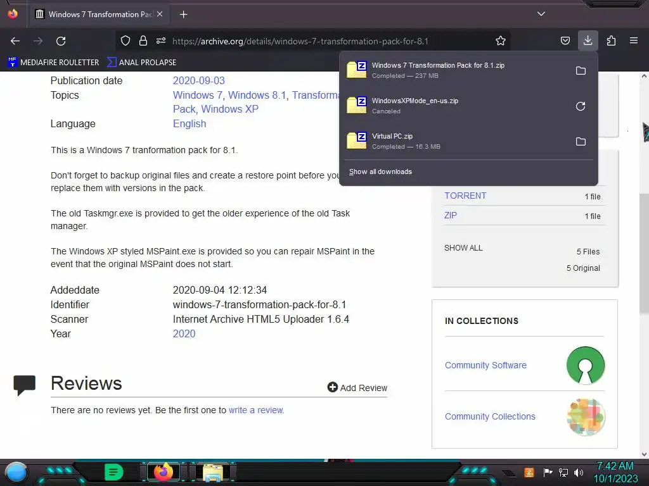Click the site security padlock icon

pos(143,41)
